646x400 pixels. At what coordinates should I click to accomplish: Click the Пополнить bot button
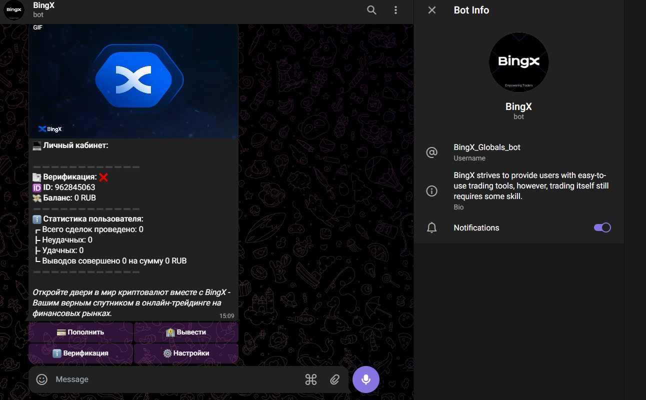pyautogui.click(x=80, y=332)
